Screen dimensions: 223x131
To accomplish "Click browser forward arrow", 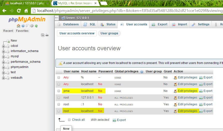I will click(x=12, y=11).
